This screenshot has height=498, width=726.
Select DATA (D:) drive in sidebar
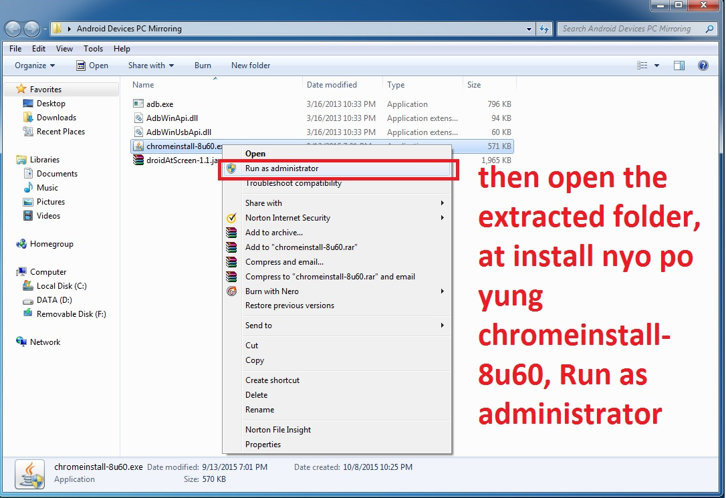click(54, 300)
